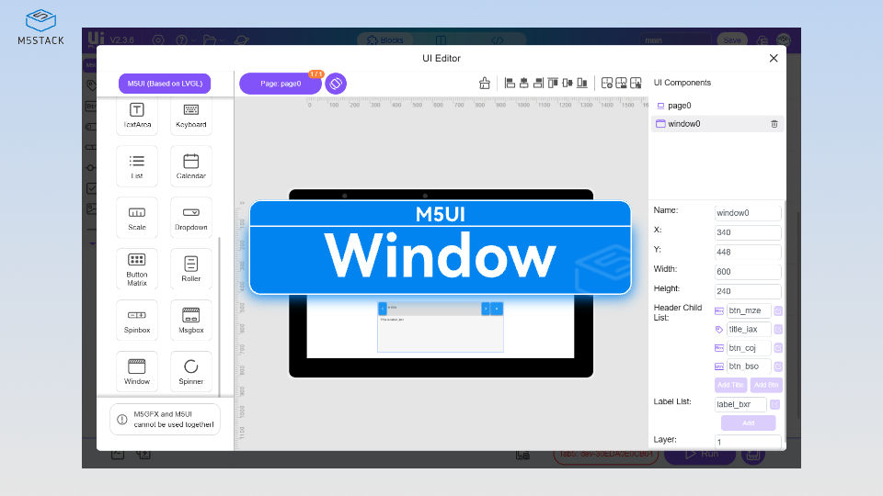Image resolution: width=883 pixels, height=496 pixels.
Task: Select the Spinbox widget
Action: 136,320
